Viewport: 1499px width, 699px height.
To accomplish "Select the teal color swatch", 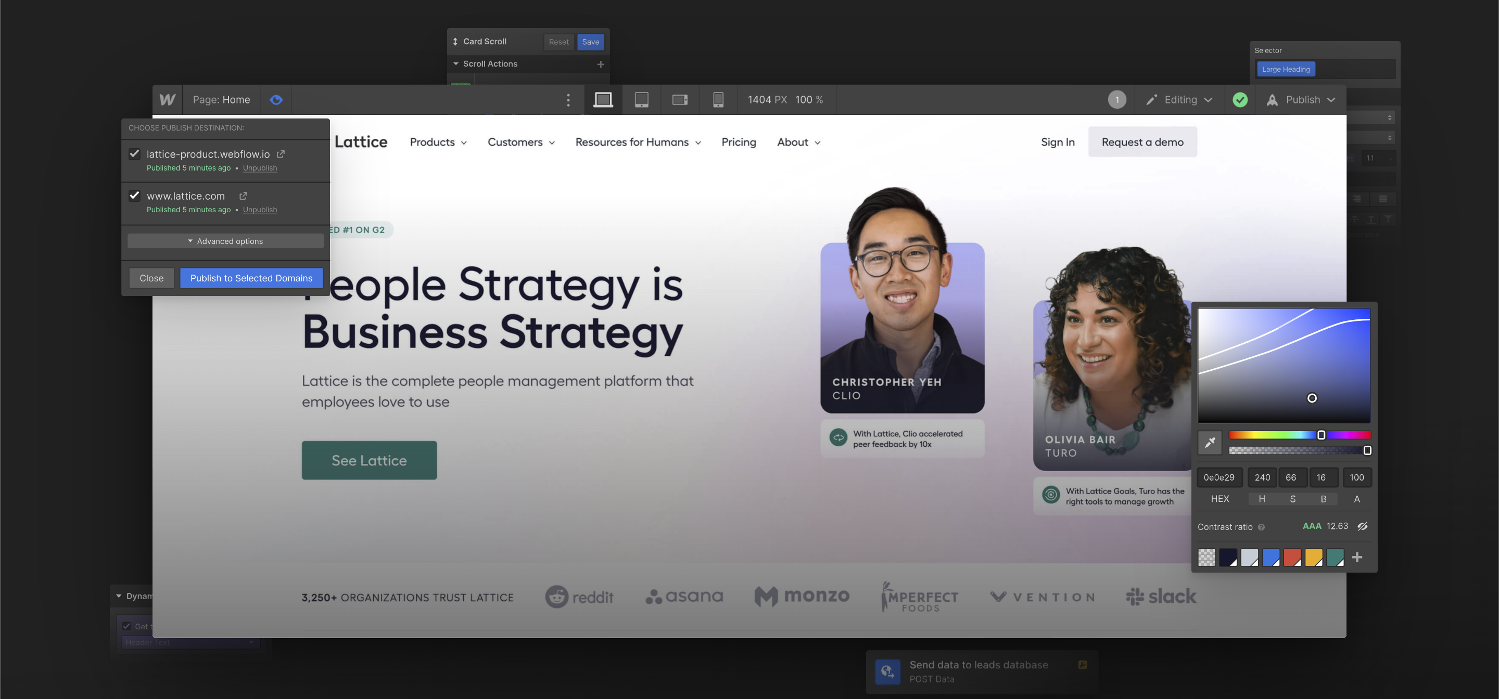I will coord(1335,557).
